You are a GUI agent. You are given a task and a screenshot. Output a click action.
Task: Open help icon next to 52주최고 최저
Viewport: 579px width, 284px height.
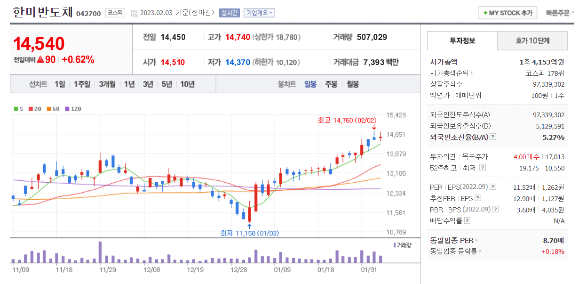(483, 167)
